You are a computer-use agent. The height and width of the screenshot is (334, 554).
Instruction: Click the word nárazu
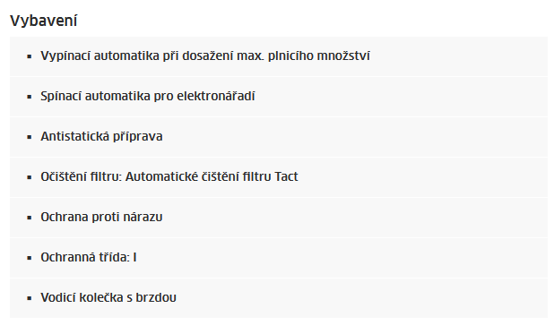pos(143,217)
